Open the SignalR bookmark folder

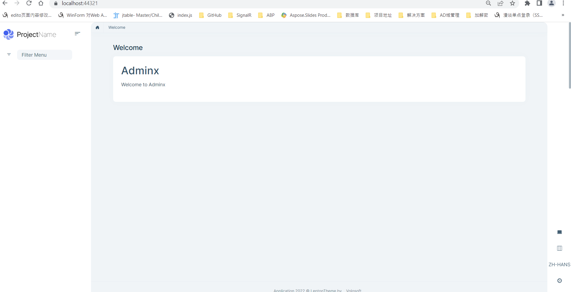coord(240,15)
